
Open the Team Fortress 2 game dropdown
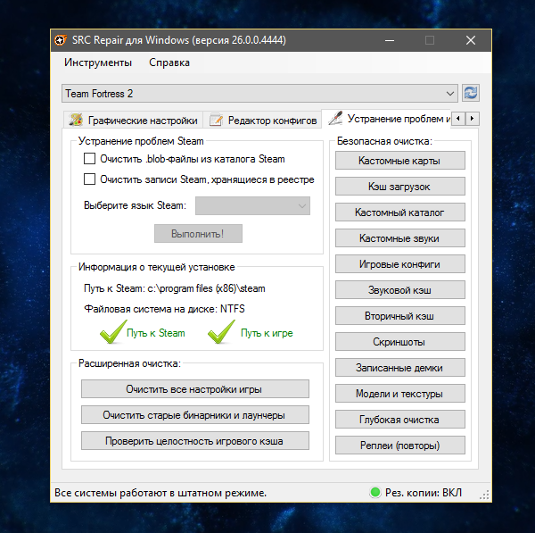tap(259, 93)
